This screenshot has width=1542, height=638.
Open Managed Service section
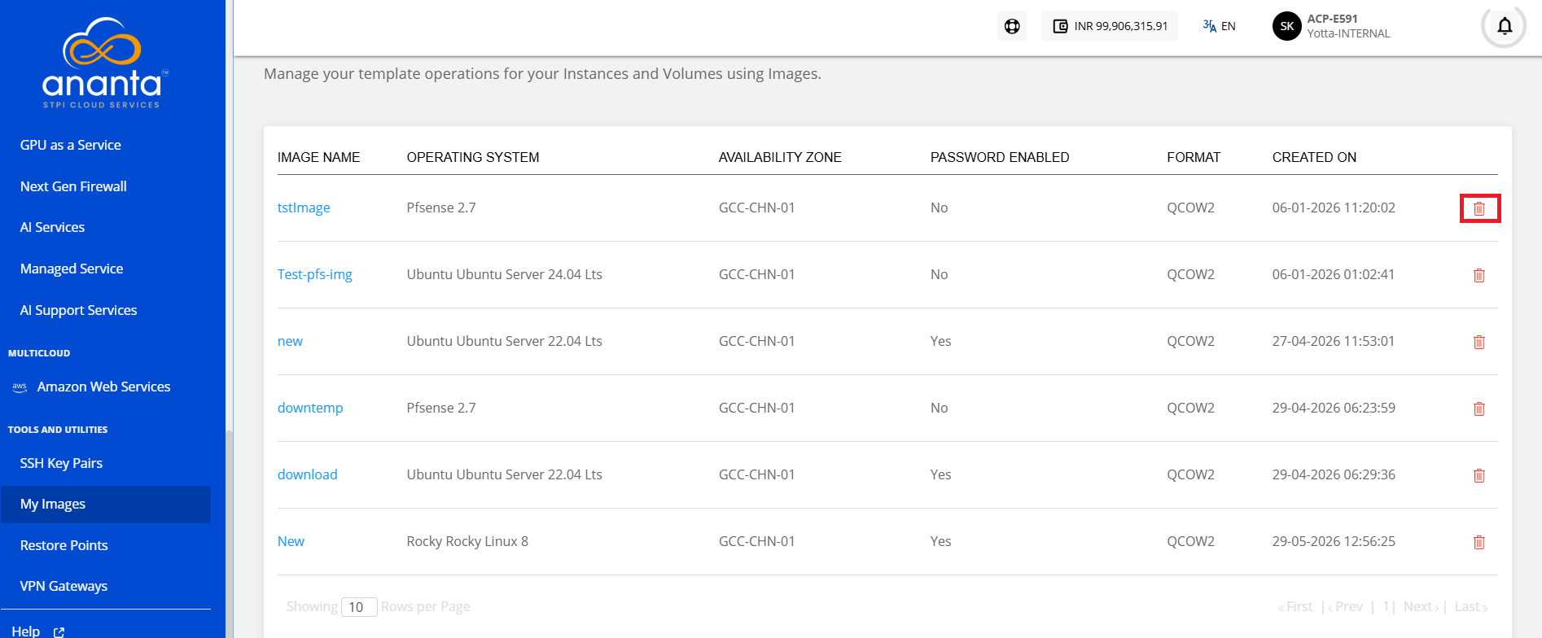(x=72, y=269)
